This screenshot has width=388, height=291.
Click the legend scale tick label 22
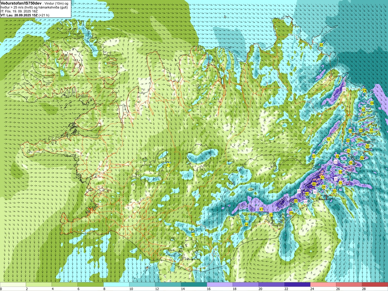pos(286,289)
